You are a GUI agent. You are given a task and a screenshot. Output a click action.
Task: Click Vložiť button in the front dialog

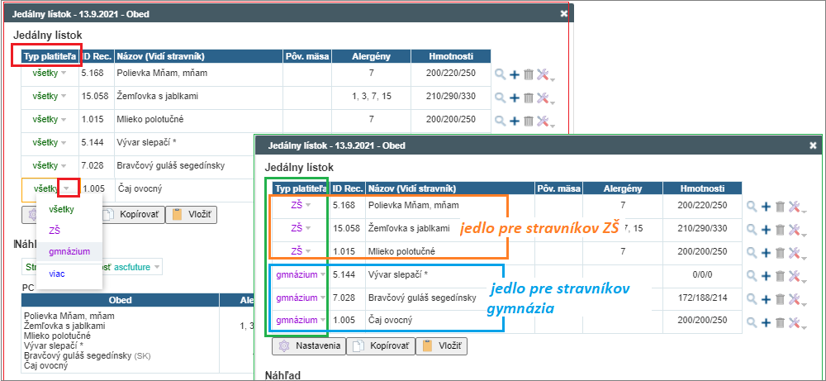point(444,346)
